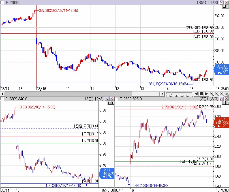
Task: Maximize the F 2309 chart pane
Action: coord(221,2)
